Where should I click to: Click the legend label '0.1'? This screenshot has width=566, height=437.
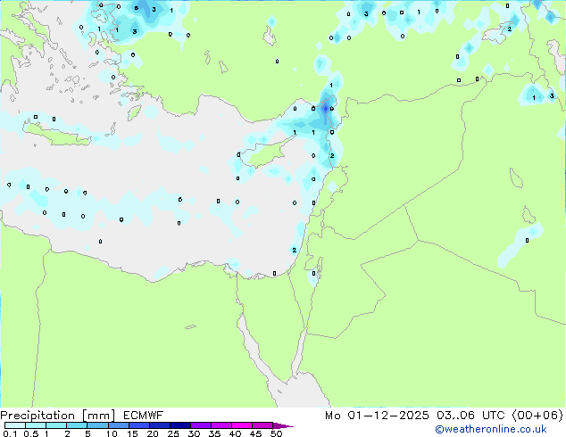(10, 433)
